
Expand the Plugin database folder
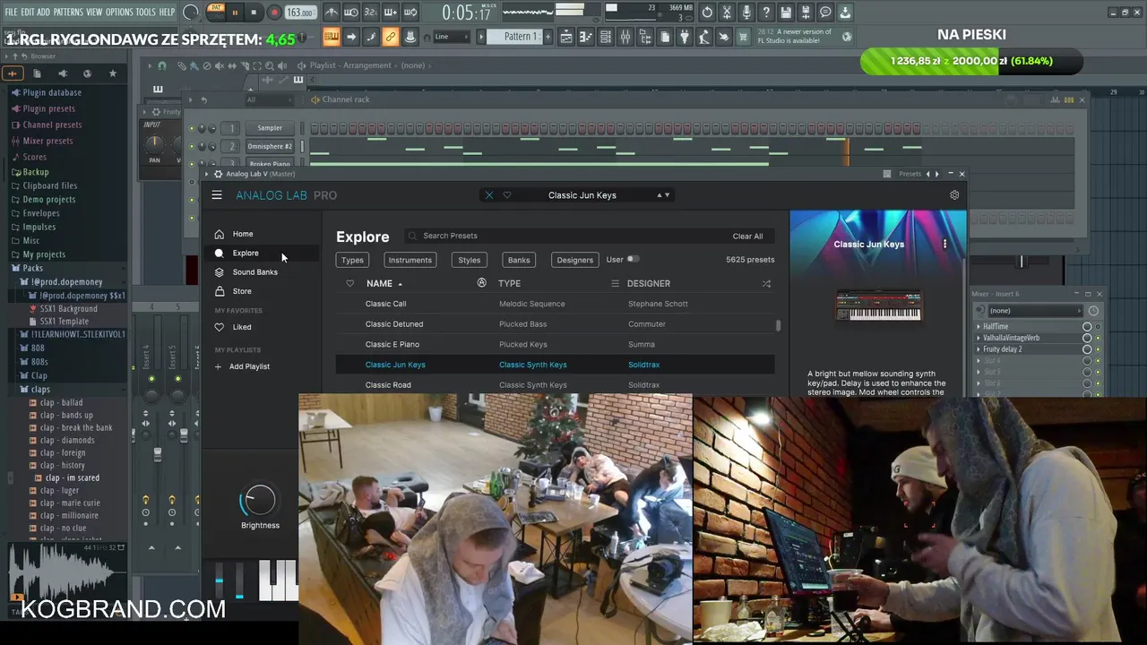click(x=52, y=92)
